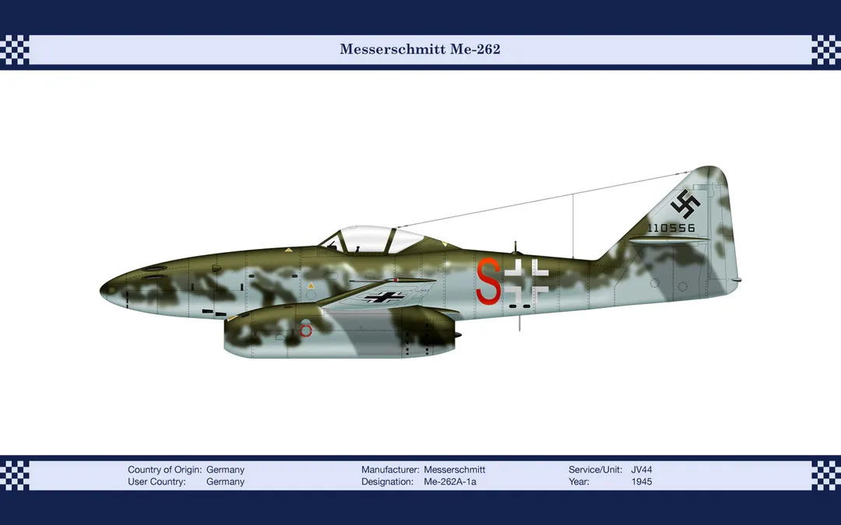841x525 pixels.
Task: Click the 'Designation:' label
Action: click(387, 481)
